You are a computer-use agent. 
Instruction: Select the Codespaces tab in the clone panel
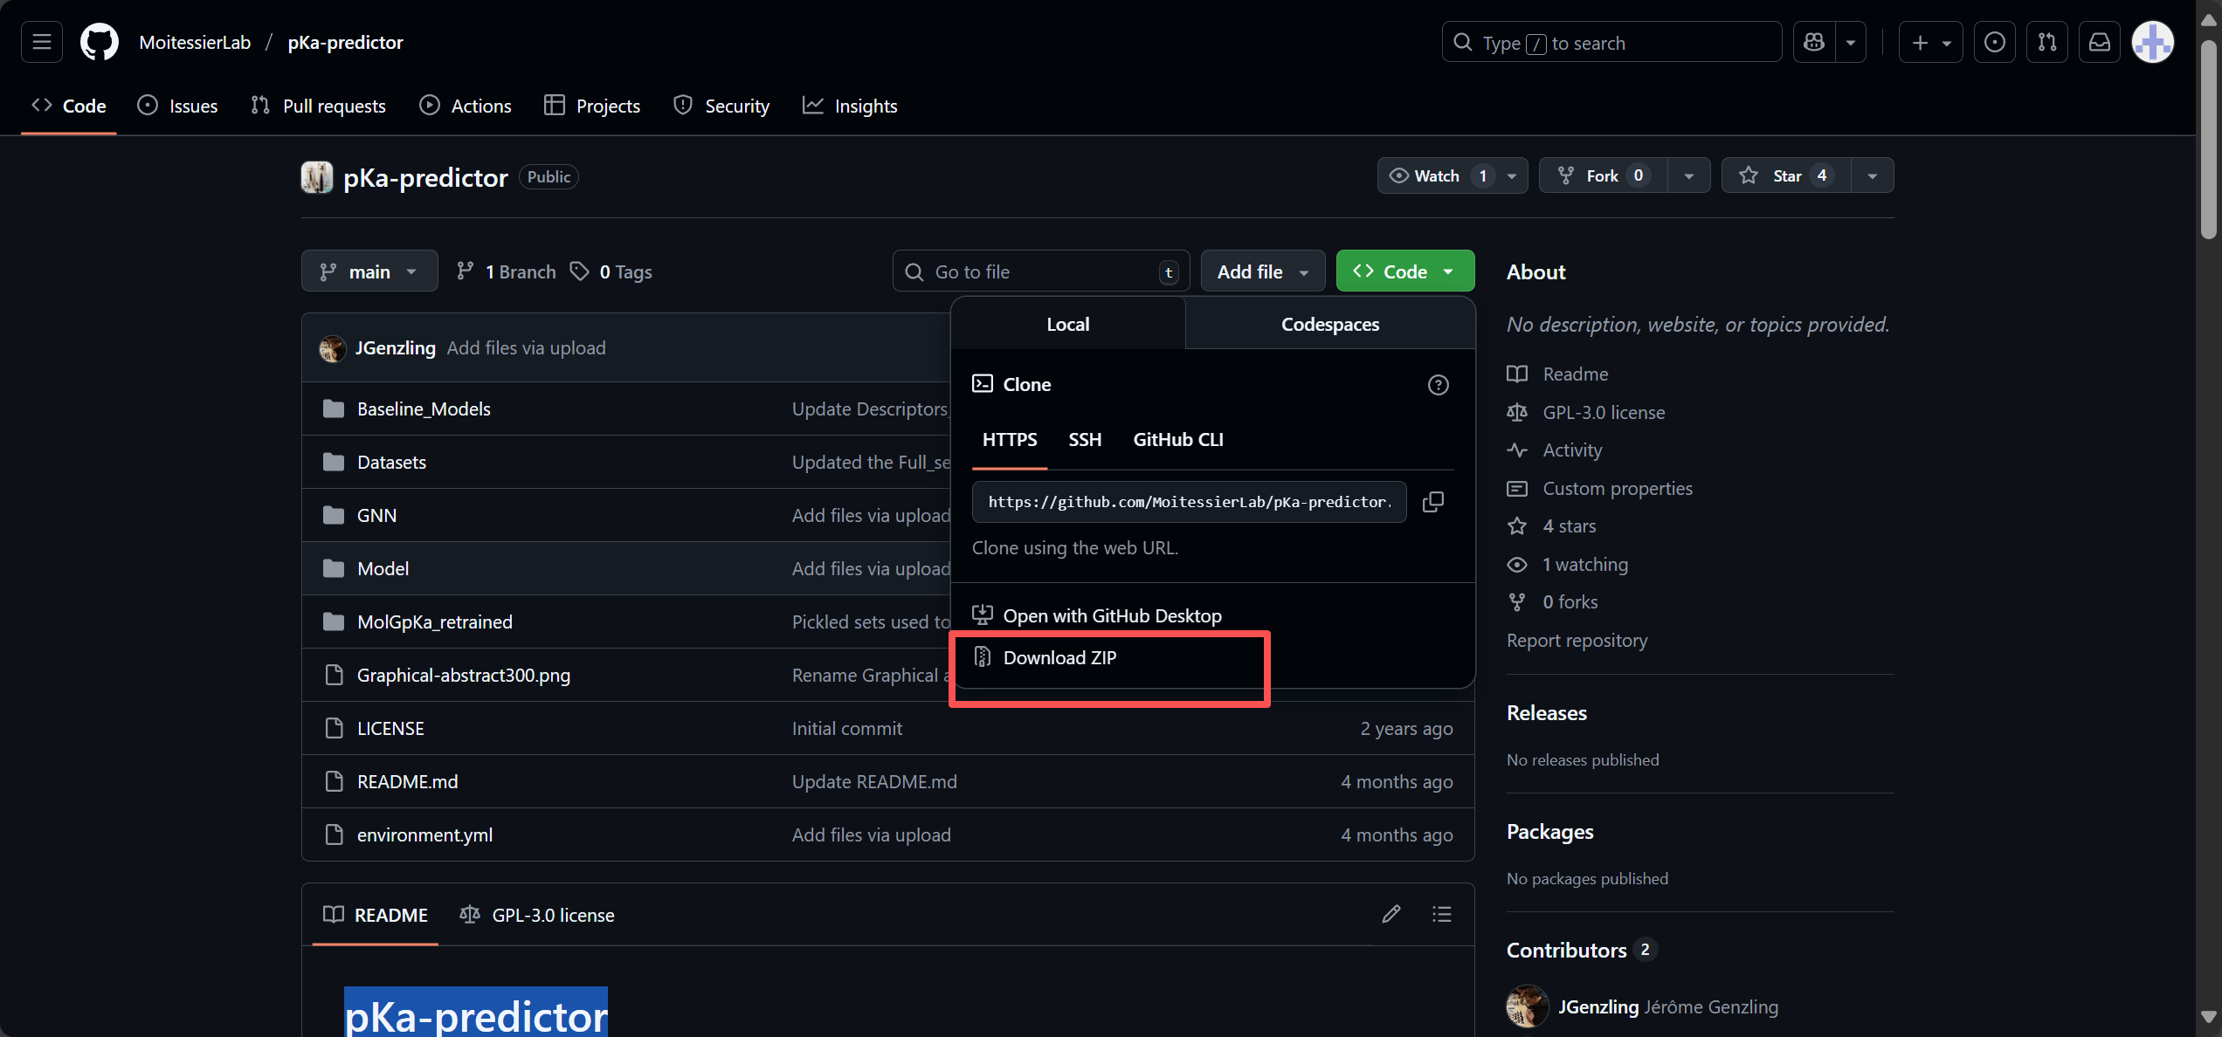click(x=1330, y=324)
